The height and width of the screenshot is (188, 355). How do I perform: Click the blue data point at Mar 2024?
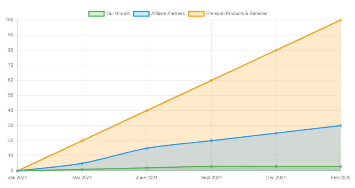(x=82, y=163)
